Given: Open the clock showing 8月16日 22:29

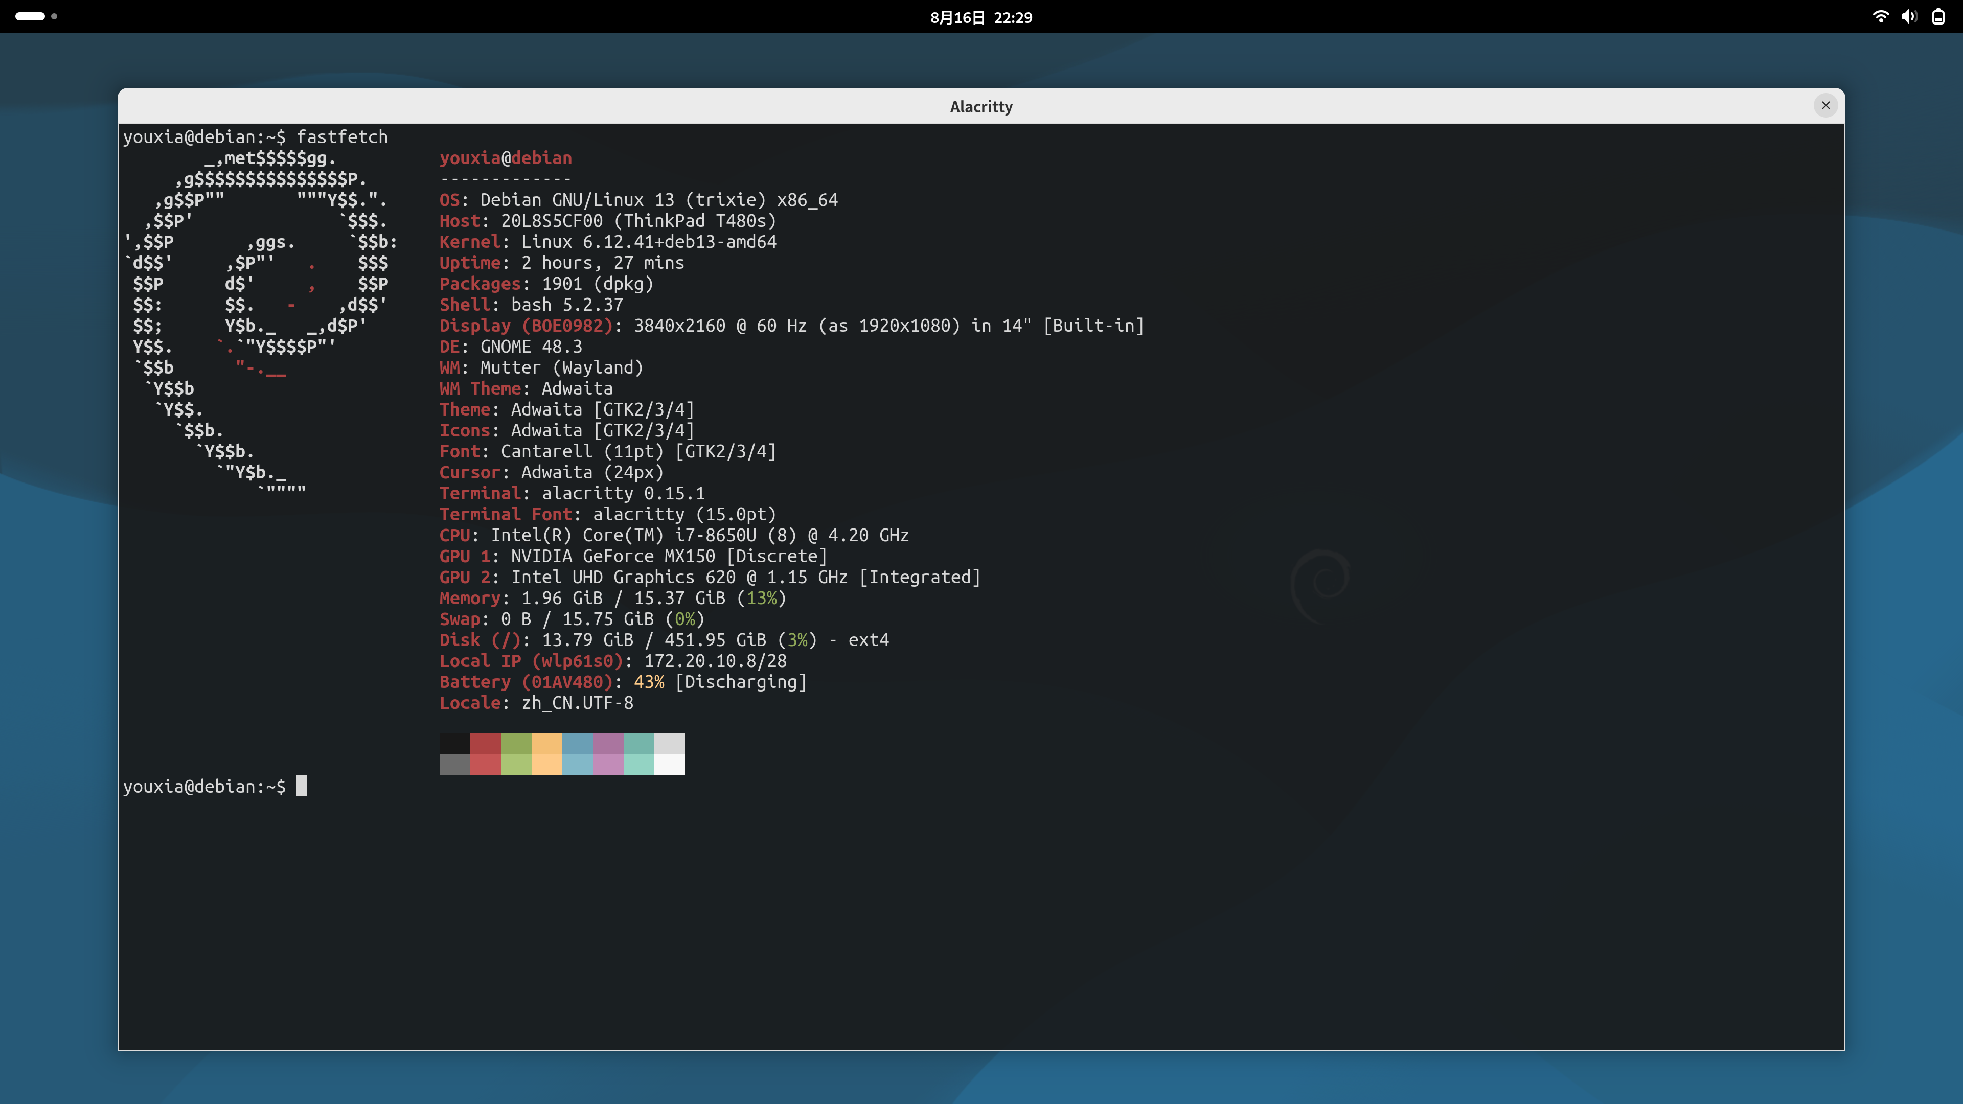Looking at the screenshot, I should [x=981, y=17].
